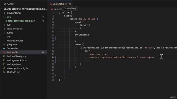The width and height of the screenshot is (177, 99).
Task: Click sticky scroll line 'docker {'
Action: [85, 25]
